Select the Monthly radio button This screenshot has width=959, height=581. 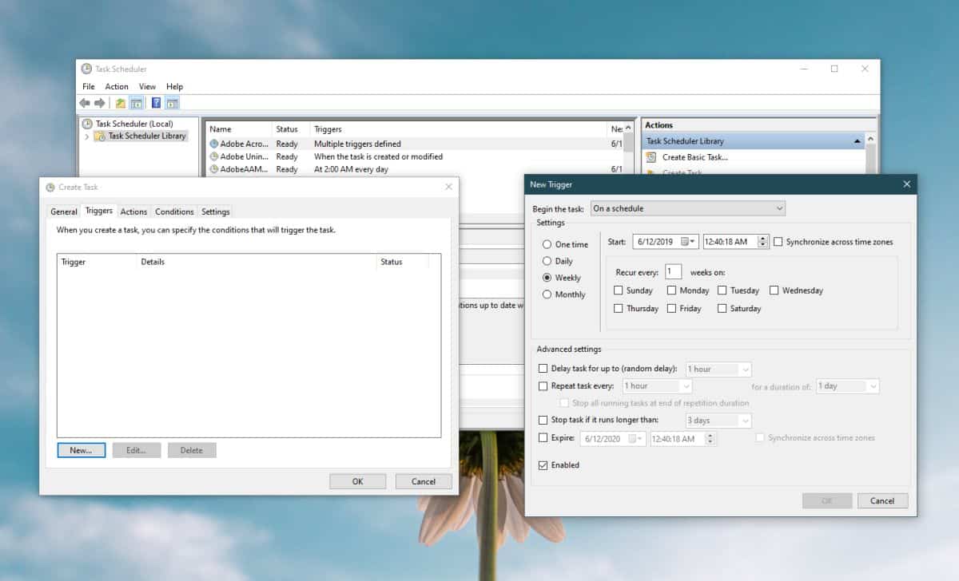[547, 294]
